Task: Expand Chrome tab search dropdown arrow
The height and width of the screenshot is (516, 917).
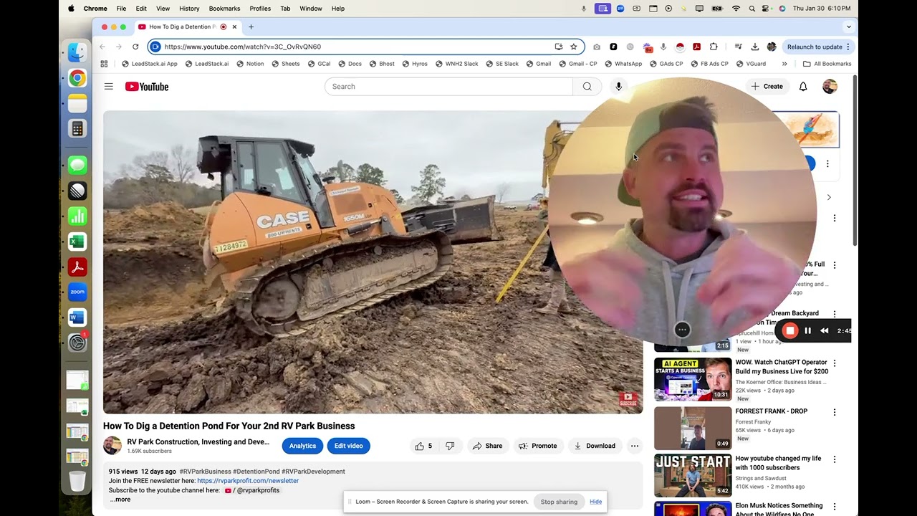Action: (849, 27)
